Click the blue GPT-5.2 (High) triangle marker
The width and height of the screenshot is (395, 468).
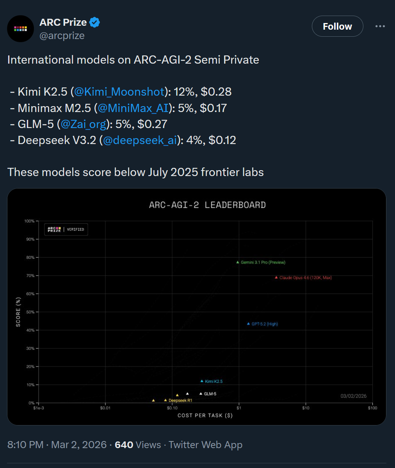click(249, 324)
